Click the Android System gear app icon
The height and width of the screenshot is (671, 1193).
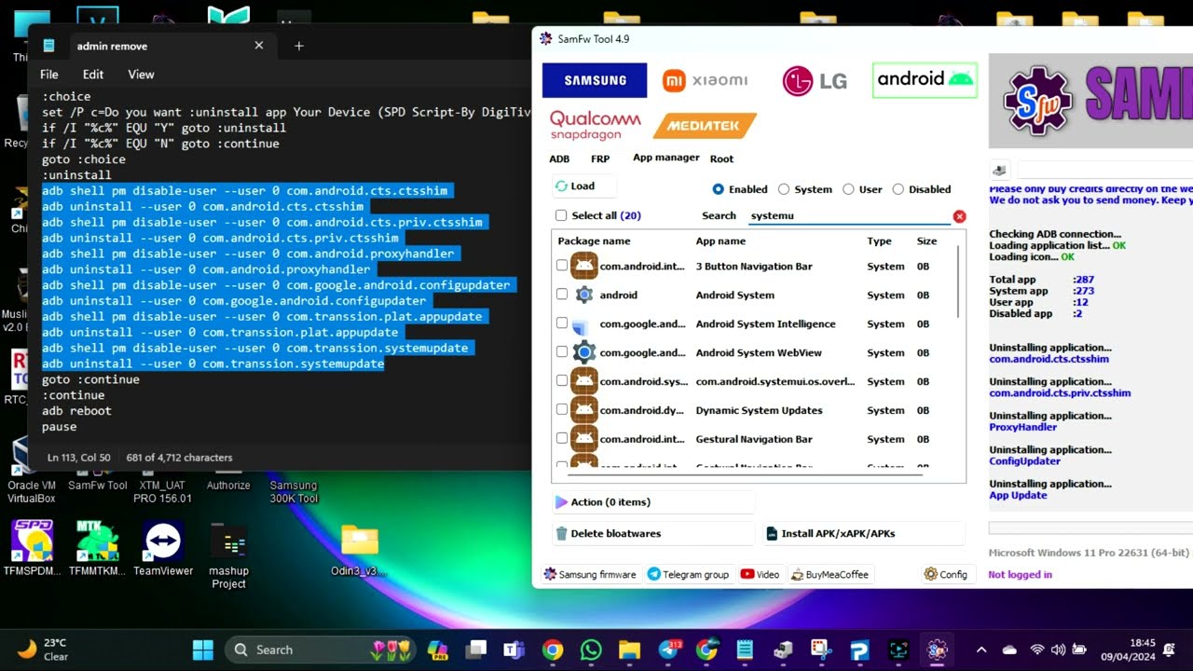click(584, 294)
